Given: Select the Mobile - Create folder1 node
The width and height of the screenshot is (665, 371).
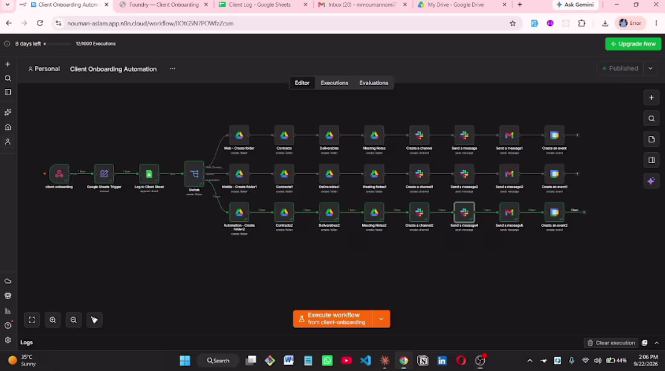Looking at the screenshot, I should 239,174.
